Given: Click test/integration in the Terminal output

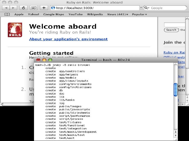Looking at the screenshot, I should [73, 129].
